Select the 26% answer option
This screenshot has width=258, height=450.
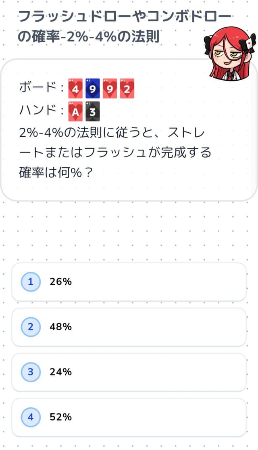tap(129, 282)
